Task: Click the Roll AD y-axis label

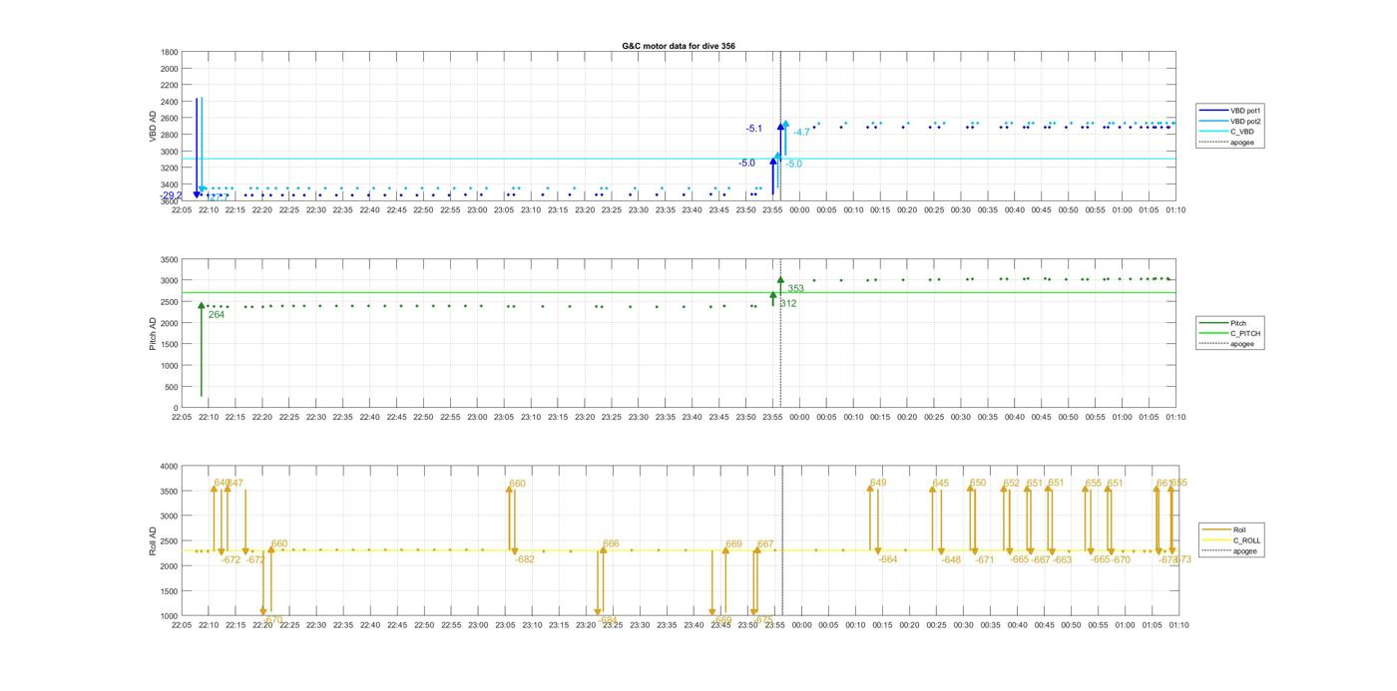Action: (x=153, y=540)
